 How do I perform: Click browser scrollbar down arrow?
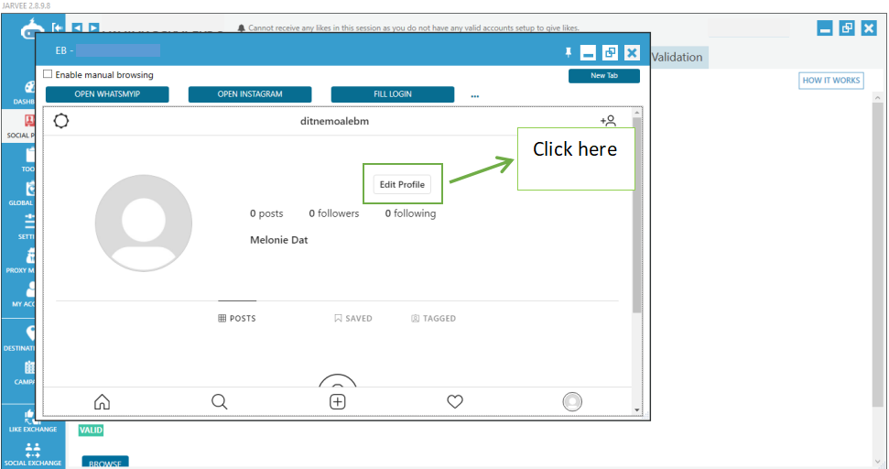point(636,410)
